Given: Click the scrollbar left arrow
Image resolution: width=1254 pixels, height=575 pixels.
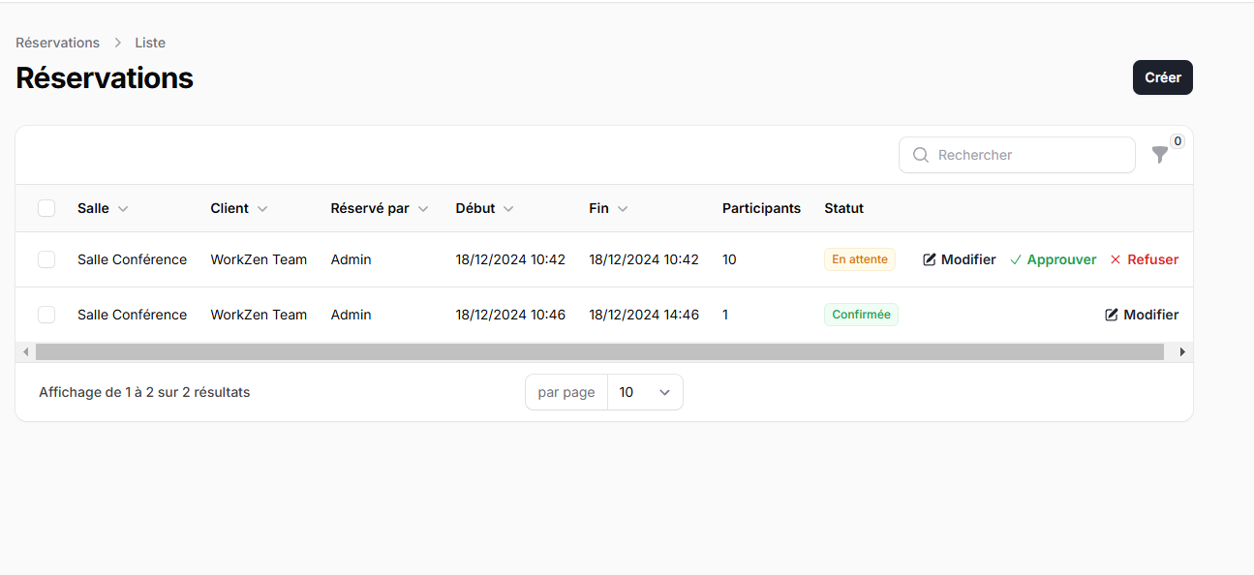Looking at the screenshot, I should click(25, 352).
